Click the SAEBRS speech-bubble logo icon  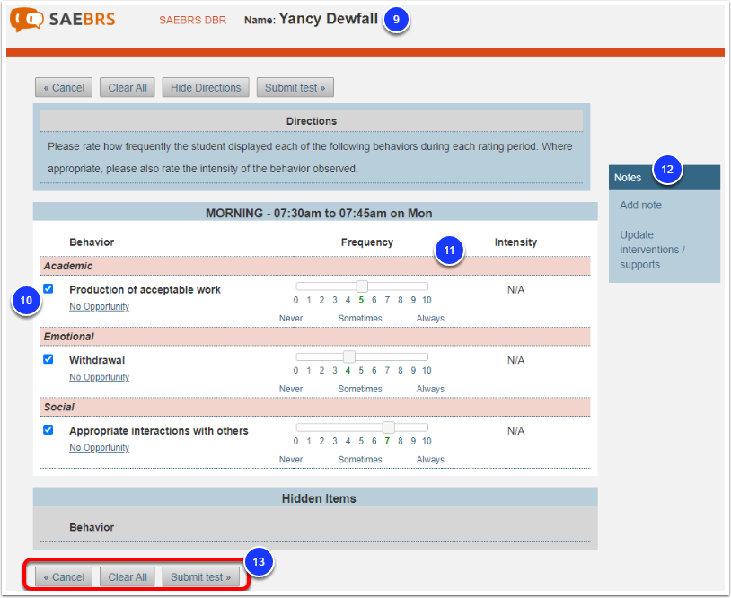tap(27, 20)
